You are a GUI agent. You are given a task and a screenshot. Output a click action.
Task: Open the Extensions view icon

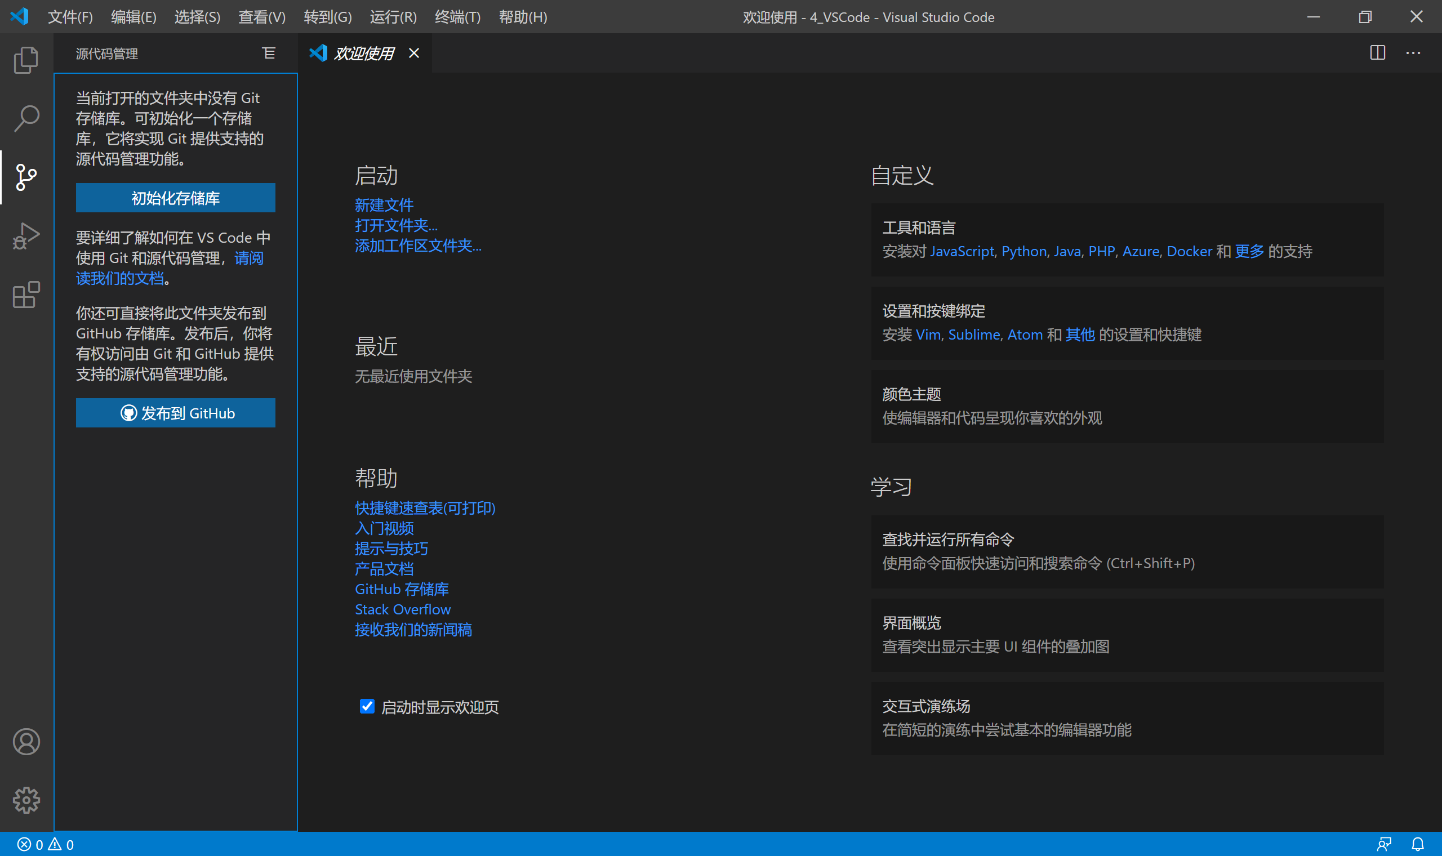tap(26, 295)
